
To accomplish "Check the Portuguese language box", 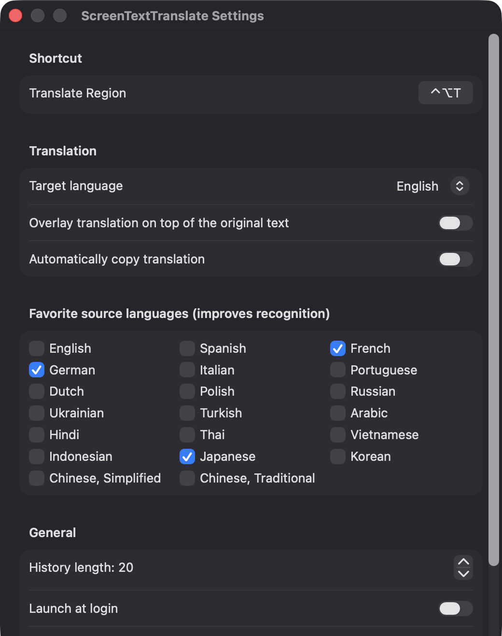I will tap(338, 370).
